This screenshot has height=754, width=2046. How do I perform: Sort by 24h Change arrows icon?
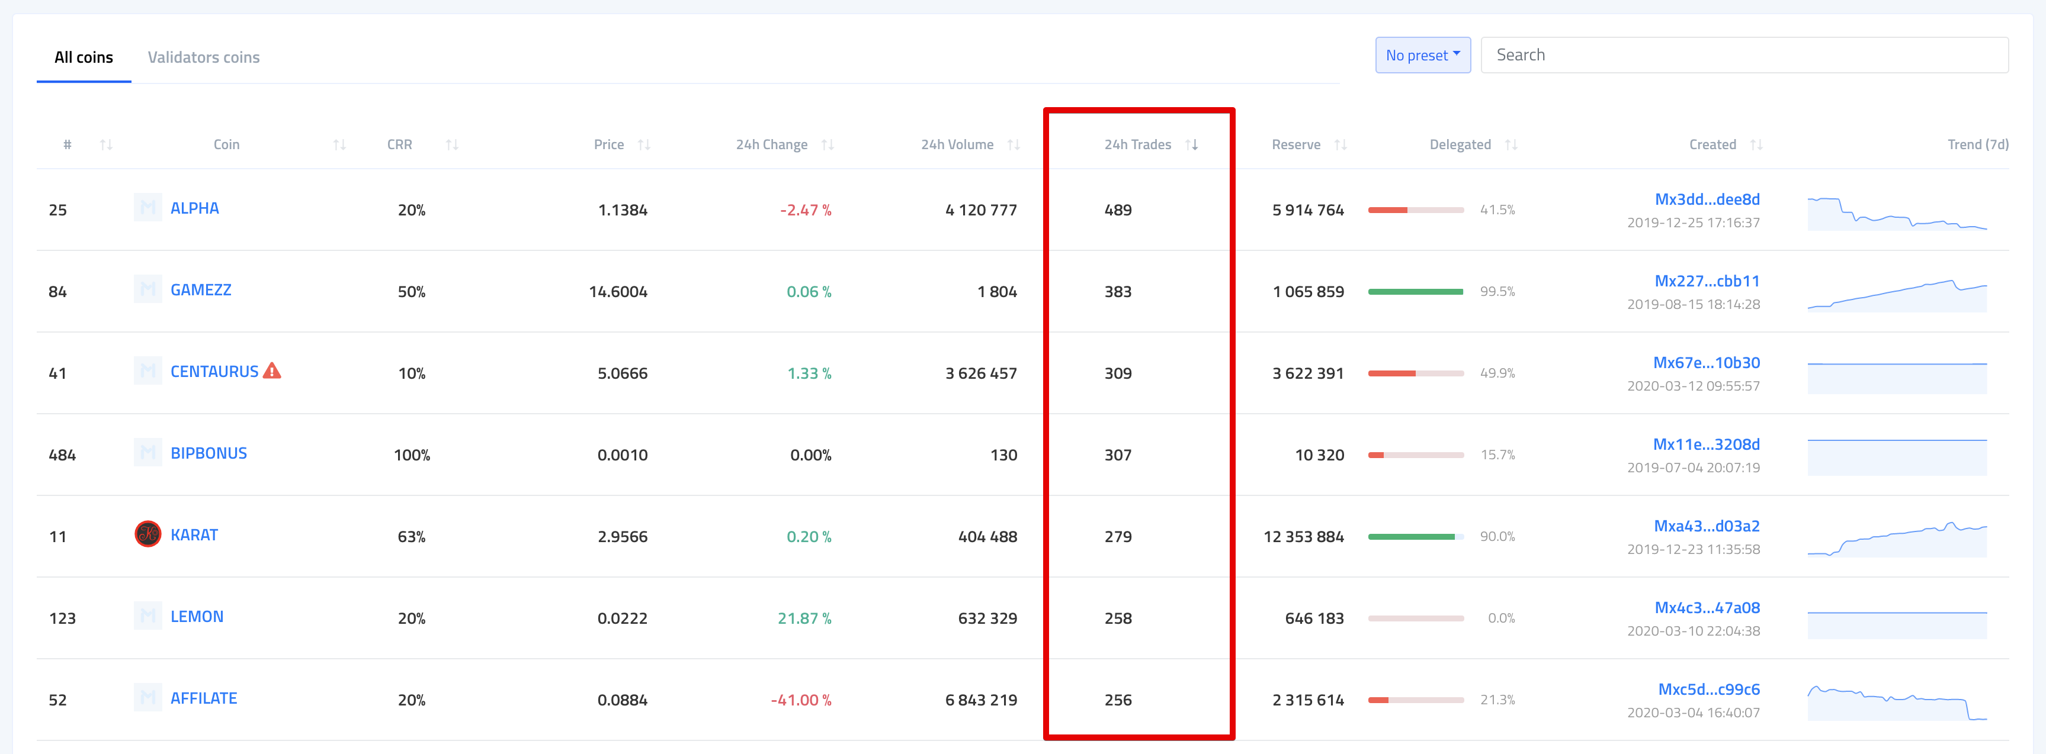(828, 144)
